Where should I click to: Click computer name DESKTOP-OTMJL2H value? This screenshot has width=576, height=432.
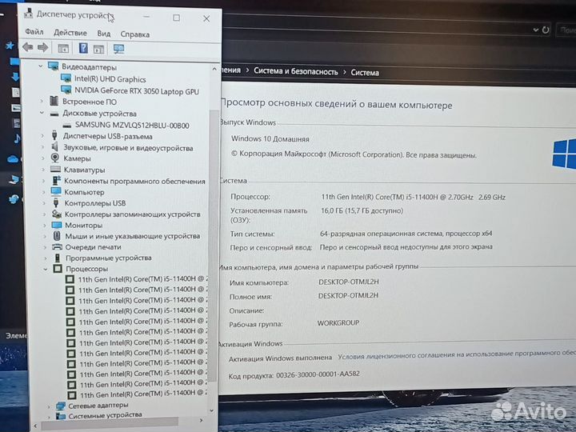pyautogui.click(x=349, y=282)
